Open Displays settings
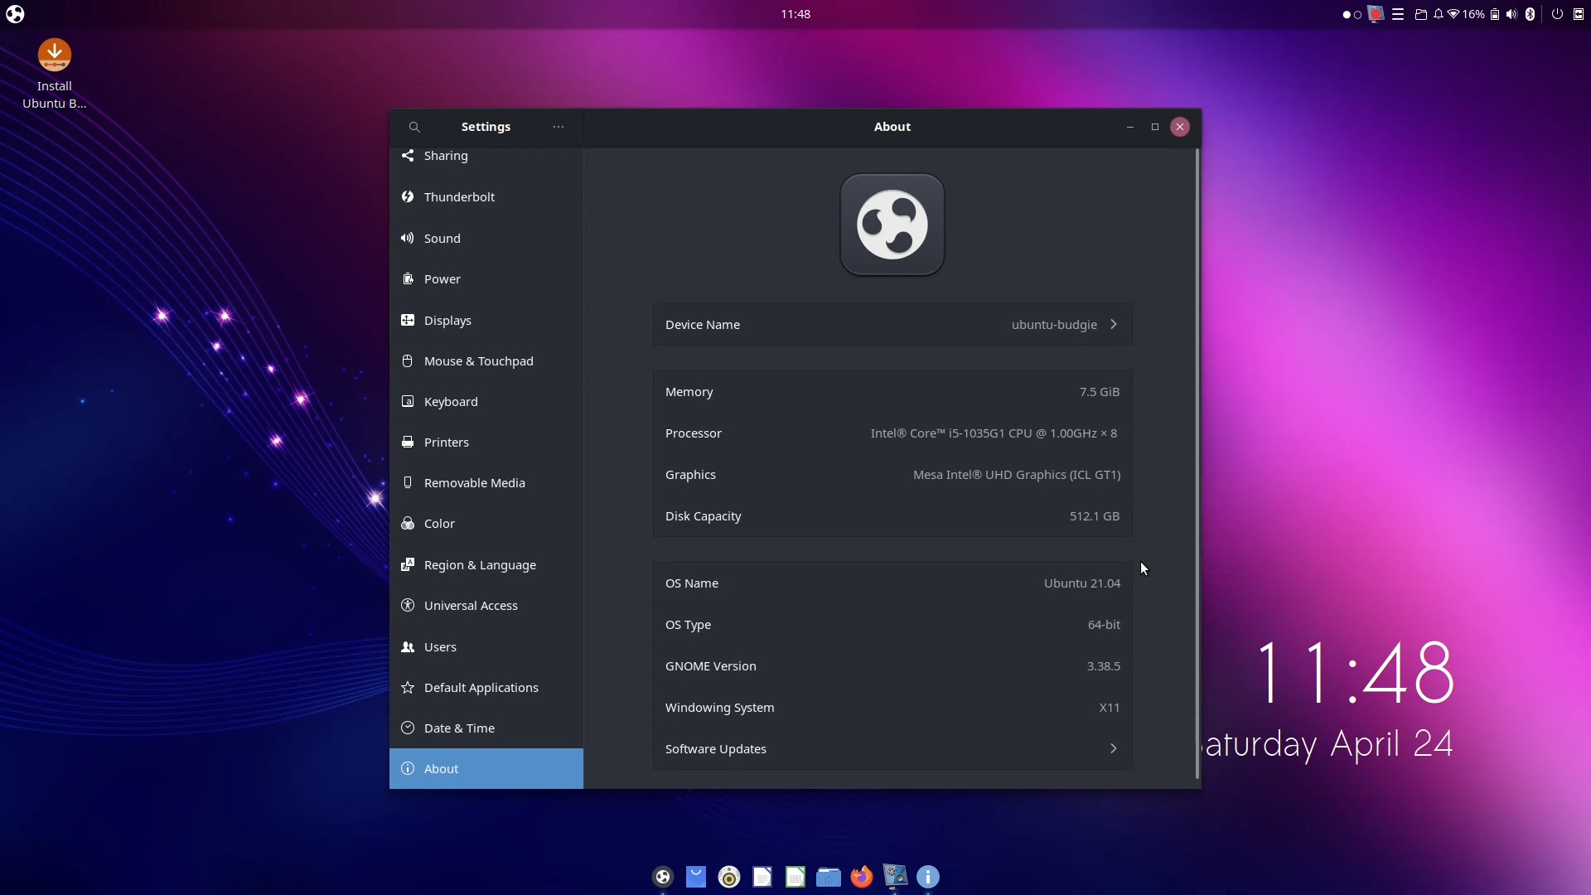Image resolution: width=1591 pixels, height=895 pixels. coord(486,321)
